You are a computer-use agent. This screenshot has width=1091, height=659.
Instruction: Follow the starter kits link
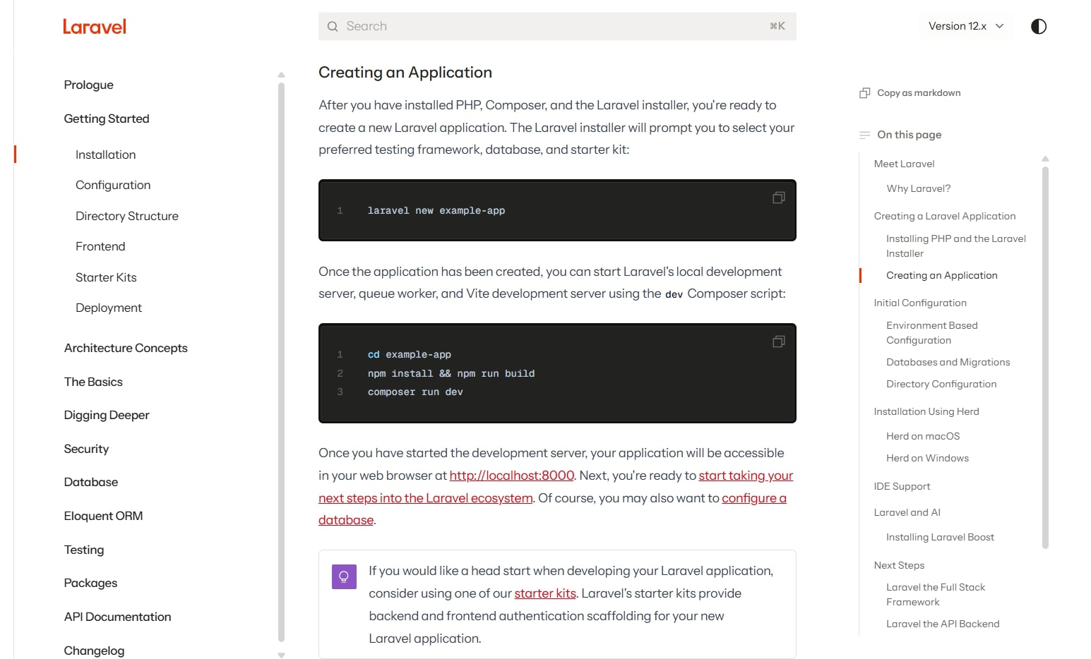click(544, 593)
